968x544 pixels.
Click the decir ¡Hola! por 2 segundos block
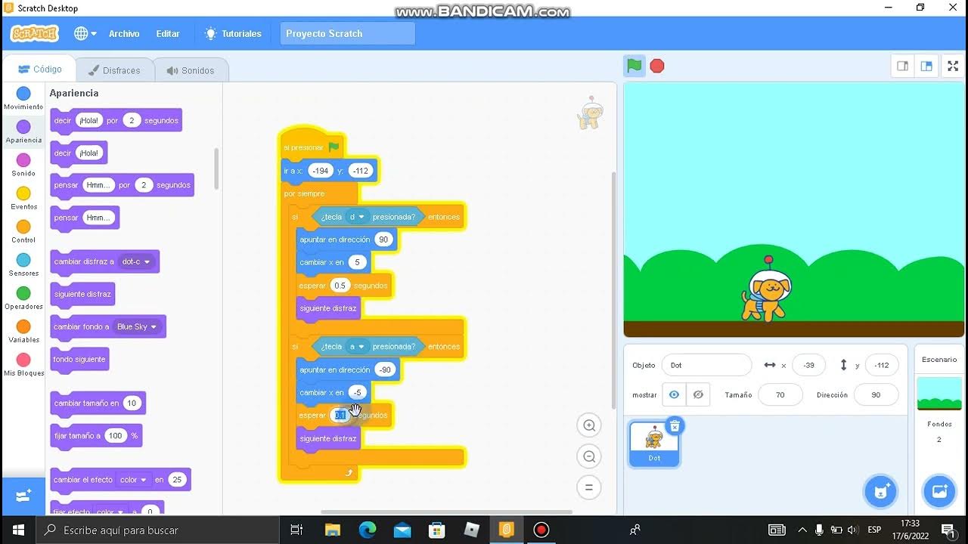[116, 120]
